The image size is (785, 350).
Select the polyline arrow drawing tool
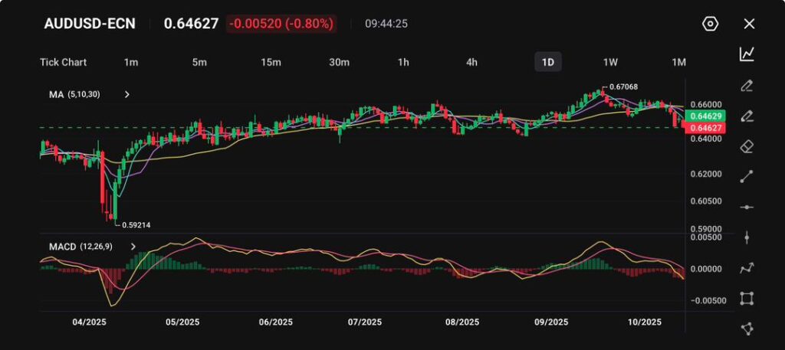click(747, 268)
